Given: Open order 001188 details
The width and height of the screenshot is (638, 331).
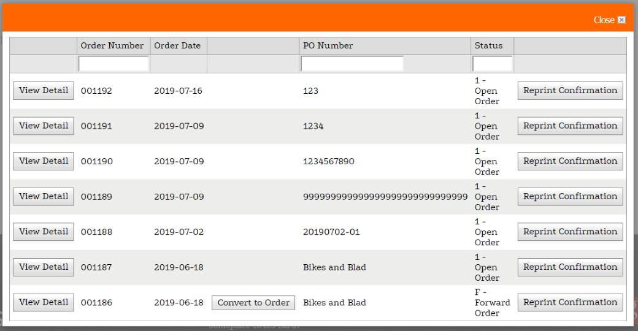Looking at the screenshot, I should pos(44,232).
